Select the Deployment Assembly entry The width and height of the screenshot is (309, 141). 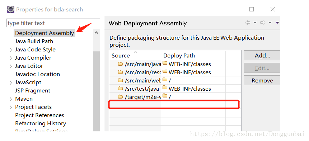(45, 33)
